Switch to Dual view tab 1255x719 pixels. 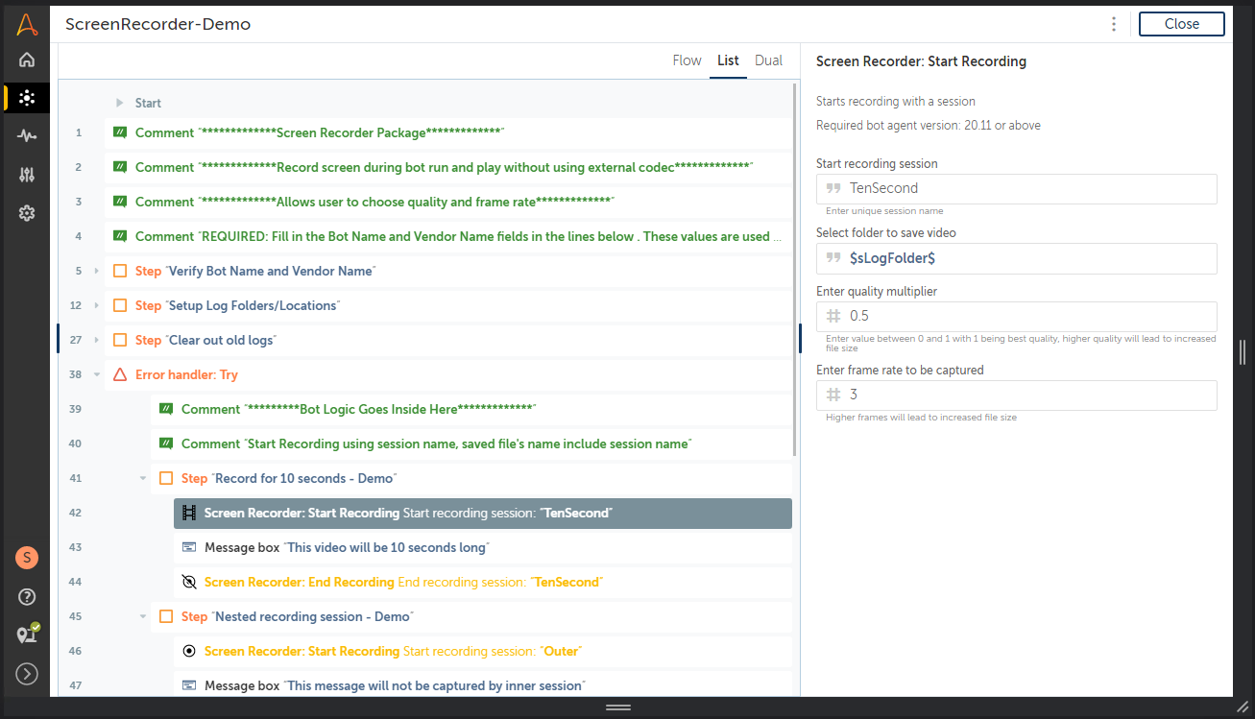[x=768, y=60]
